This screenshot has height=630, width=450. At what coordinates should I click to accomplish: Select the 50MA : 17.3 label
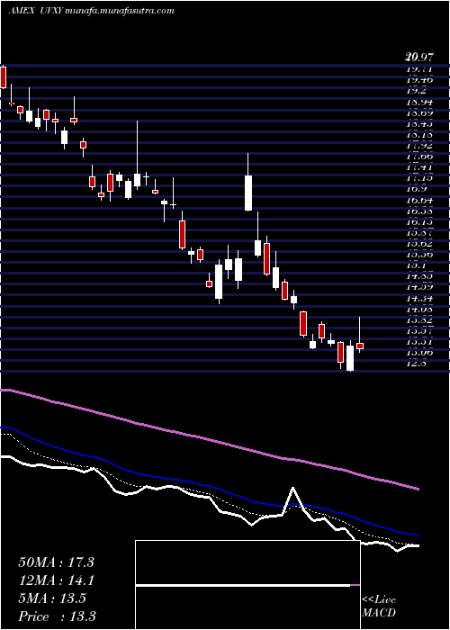tap(56, 562)
